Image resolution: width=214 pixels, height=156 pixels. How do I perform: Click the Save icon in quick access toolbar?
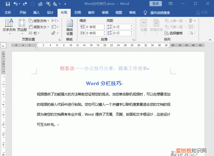pos(8,4)
